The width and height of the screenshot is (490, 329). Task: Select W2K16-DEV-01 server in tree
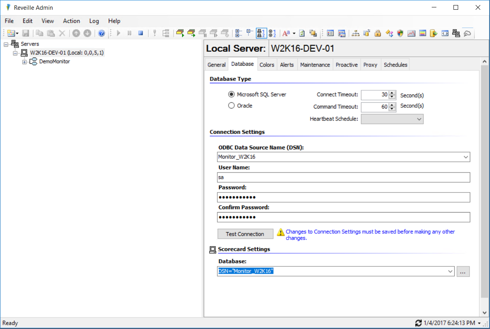click(x=67, y=52)
